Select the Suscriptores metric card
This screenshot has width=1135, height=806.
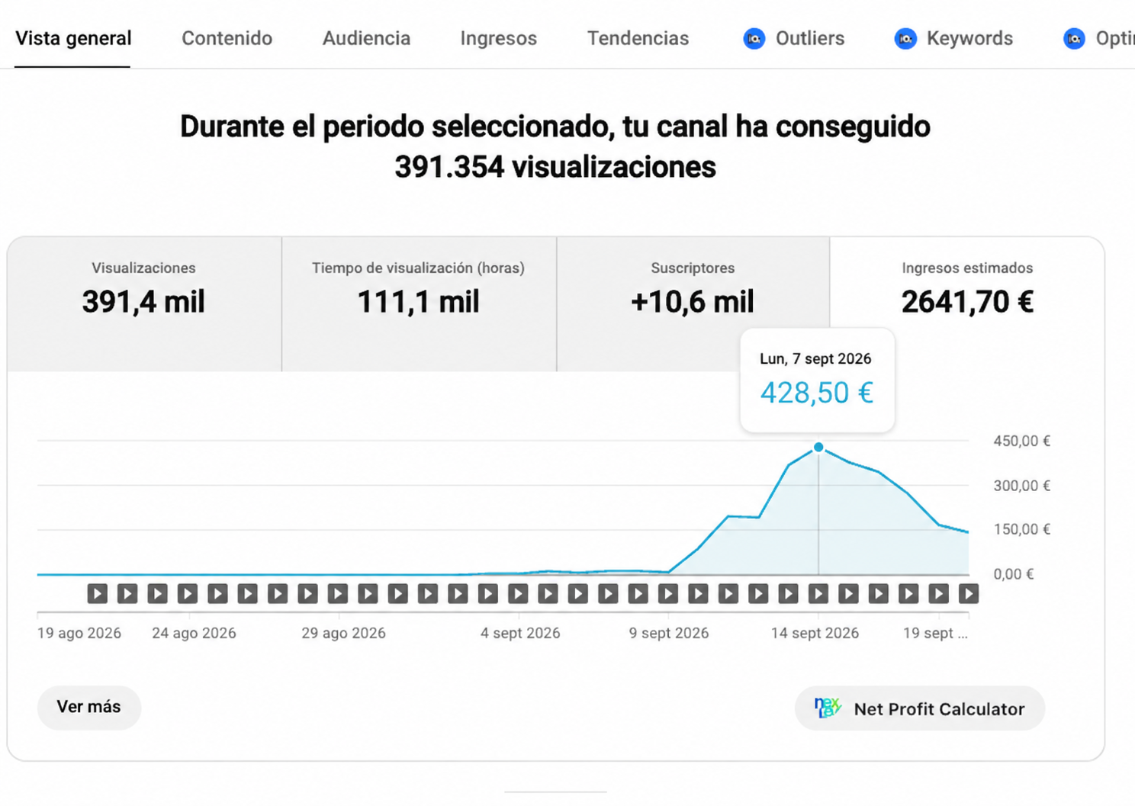(693, 304)
